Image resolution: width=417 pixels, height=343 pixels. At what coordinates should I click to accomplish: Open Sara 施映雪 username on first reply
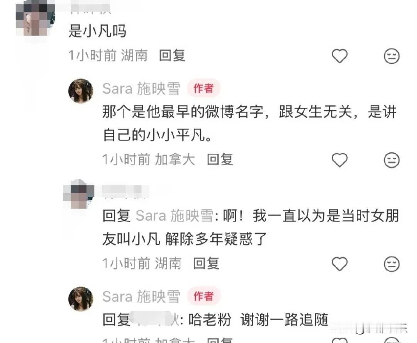click(x=141, y=88)
